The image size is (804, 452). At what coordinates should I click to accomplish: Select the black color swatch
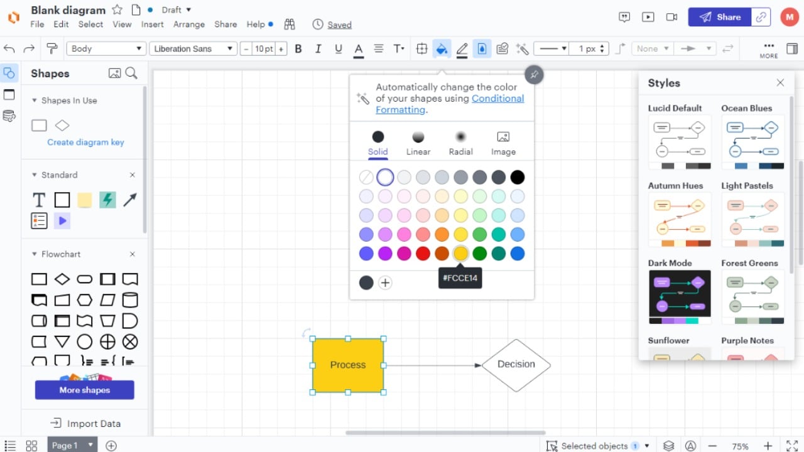click(x=518, y=177)
